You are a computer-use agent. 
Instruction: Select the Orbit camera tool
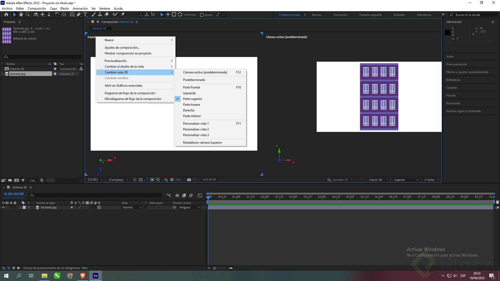(x=36, y=15)
